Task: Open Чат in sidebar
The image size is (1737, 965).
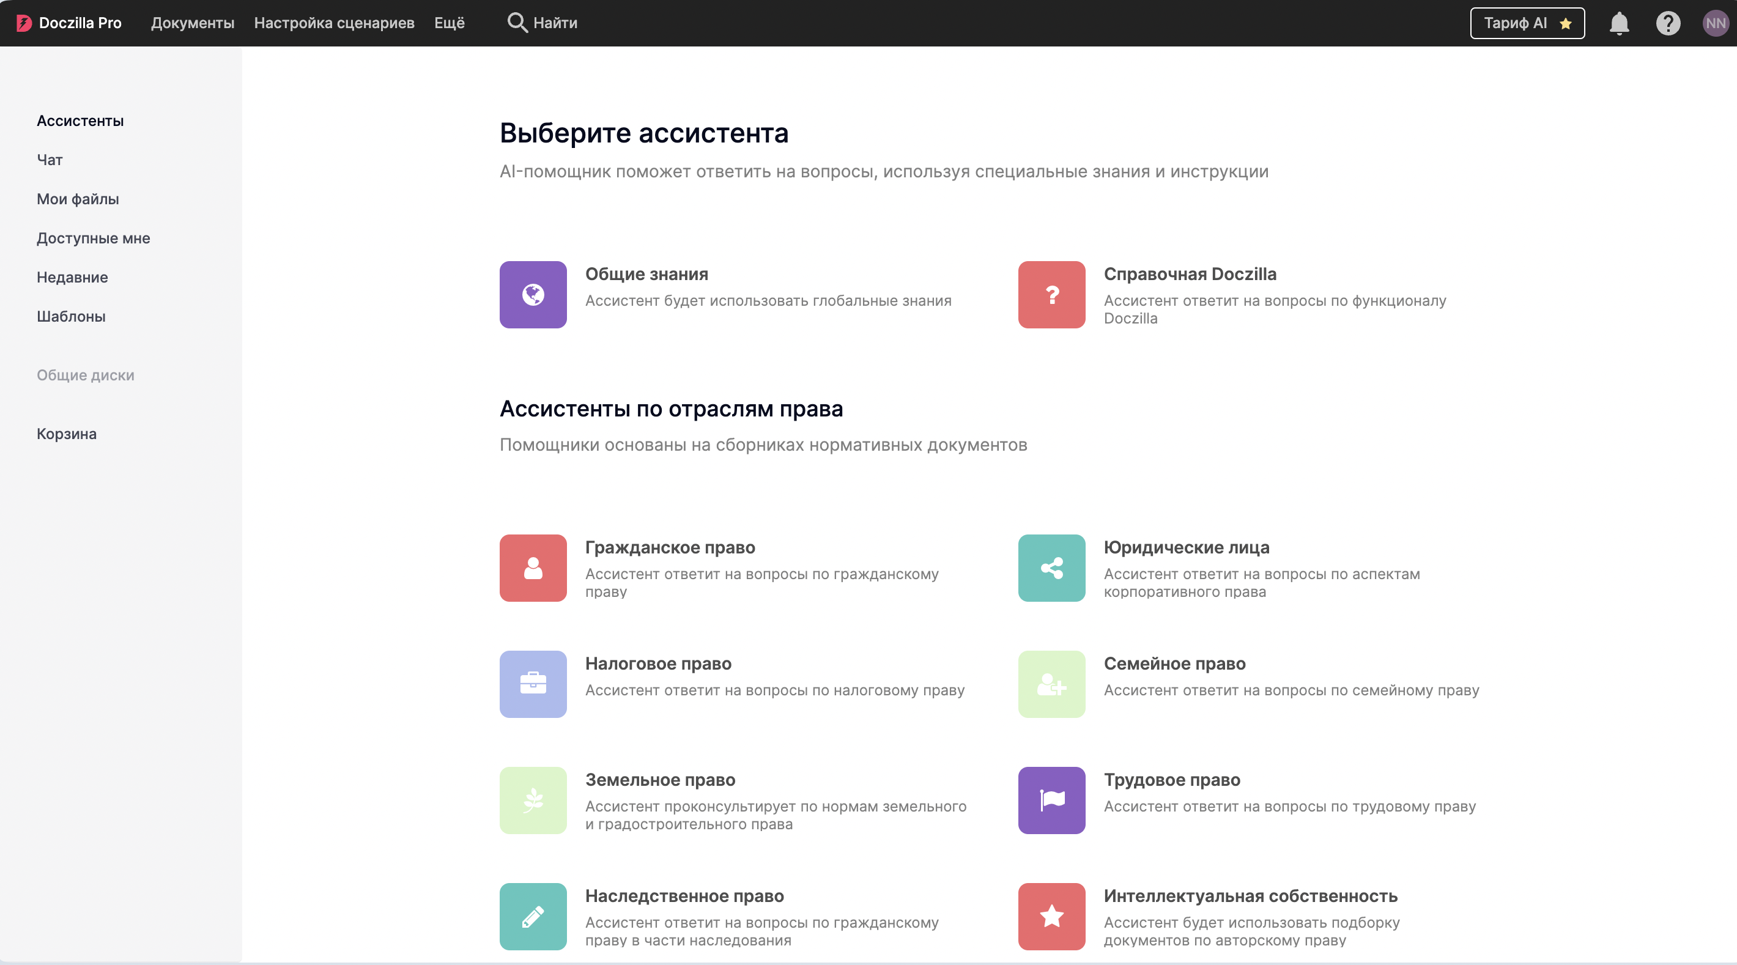Action: pyautogui.click(x=49, y=160)
